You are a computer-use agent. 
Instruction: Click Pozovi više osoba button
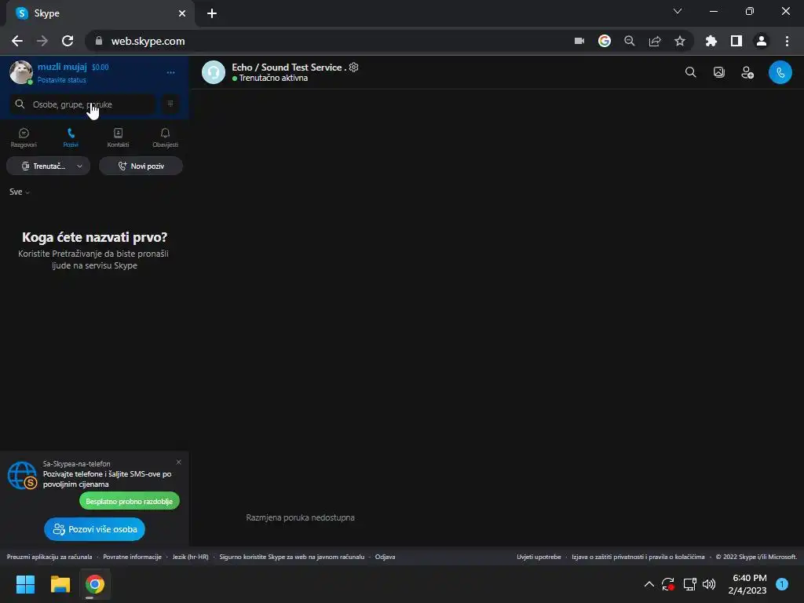tap(94, 529)
